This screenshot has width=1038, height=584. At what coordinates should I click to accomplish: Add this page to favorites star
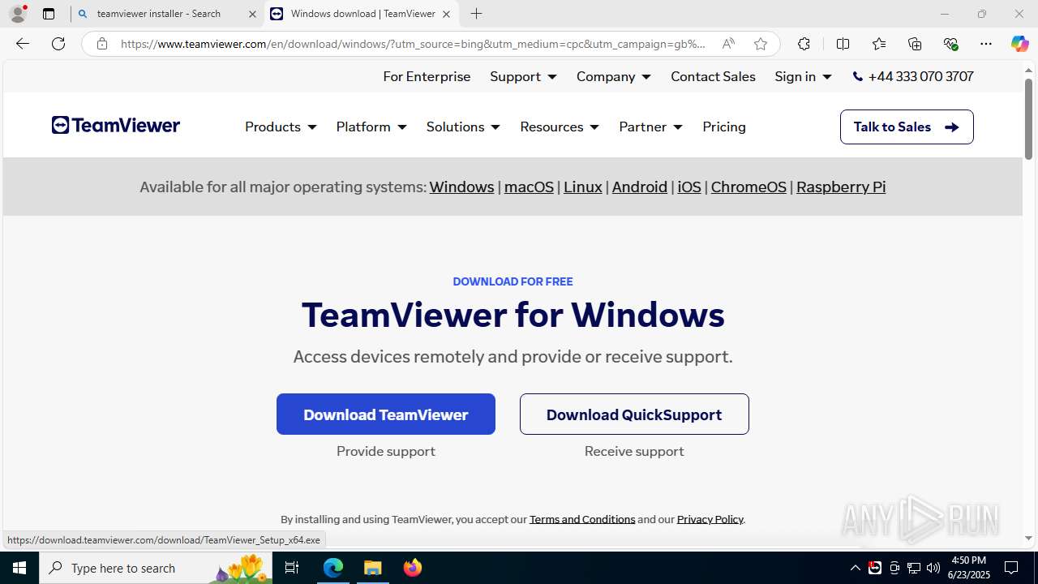(760, 44)
